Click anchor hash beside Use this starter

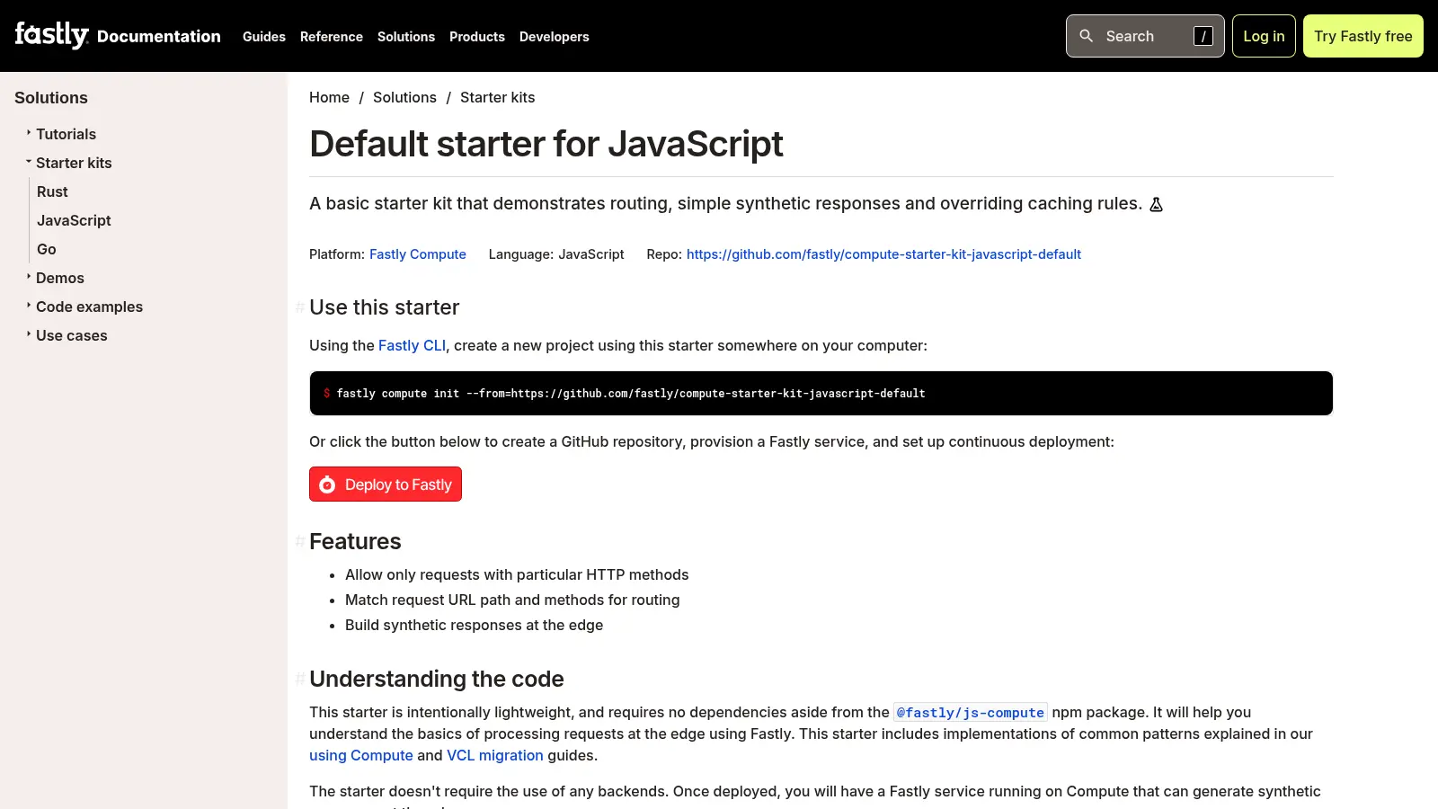click(x=300, y=307)
